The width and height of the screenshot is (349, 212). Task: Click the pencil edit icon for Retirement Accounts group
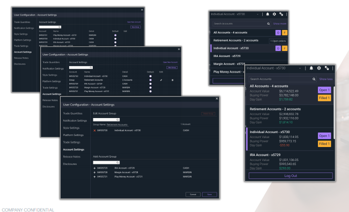pyautogui.click(x=161, y=80)
